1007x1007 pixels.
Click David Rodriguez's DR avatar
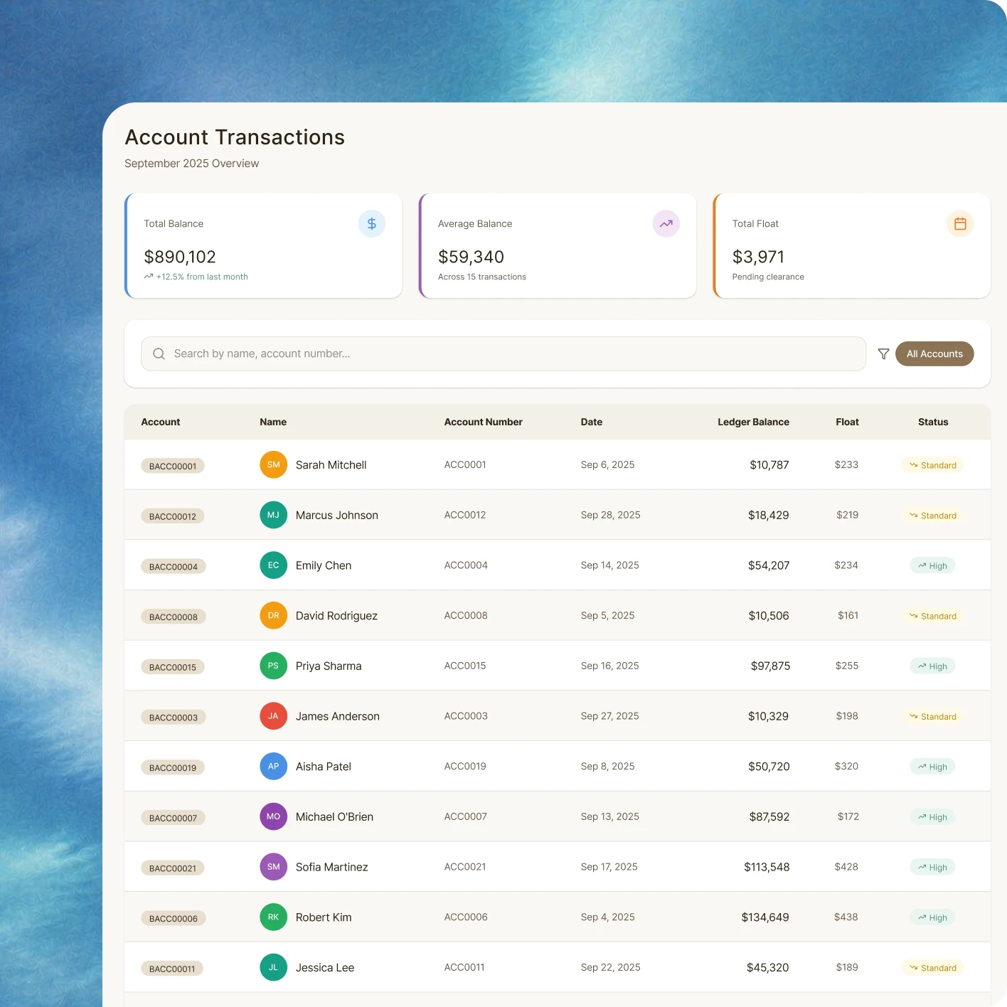(x=274, y=616)
